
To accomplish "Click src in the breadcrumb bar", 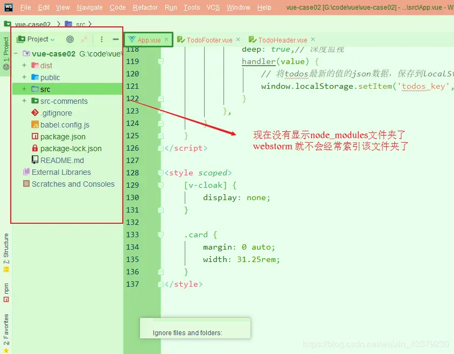I will 80,25.
